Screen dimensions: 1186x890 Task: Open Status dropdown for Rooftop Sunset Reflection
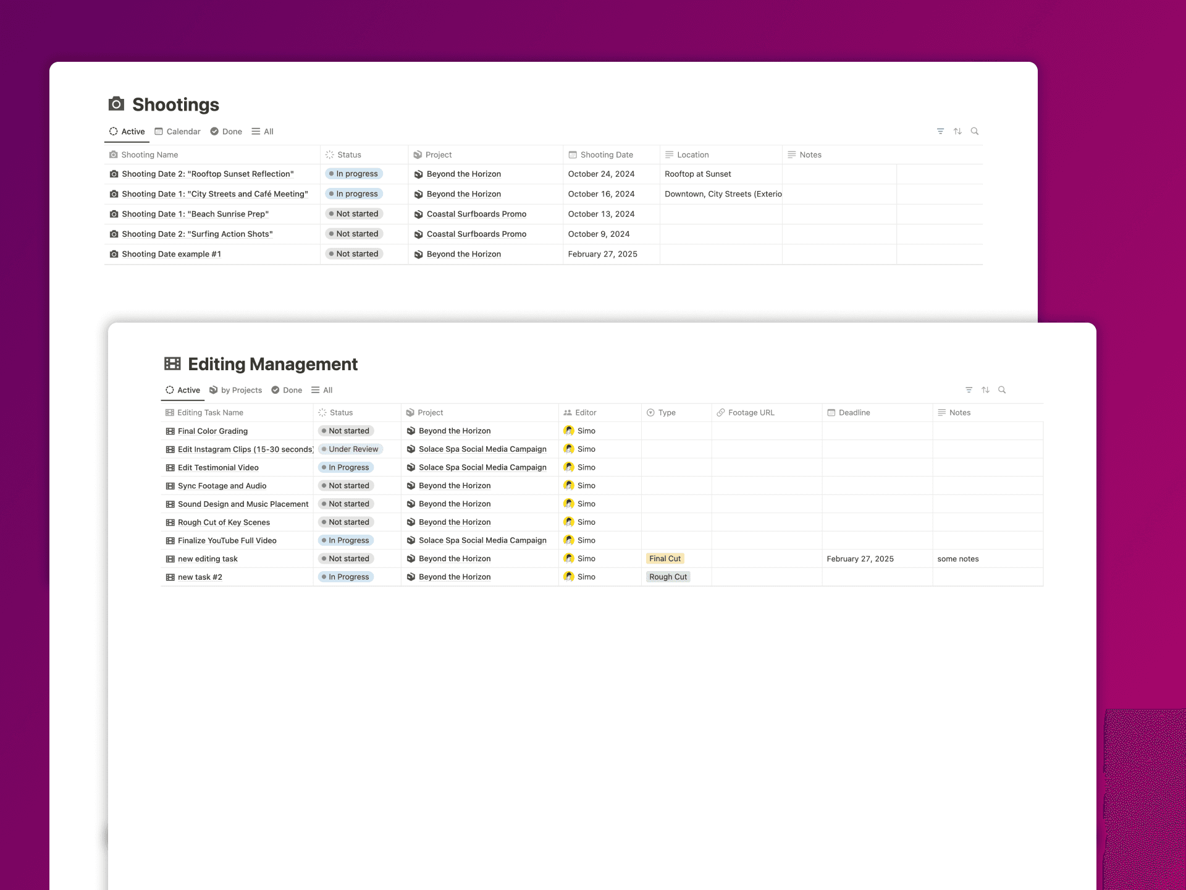pyautogui.click(x=354, y=174)
